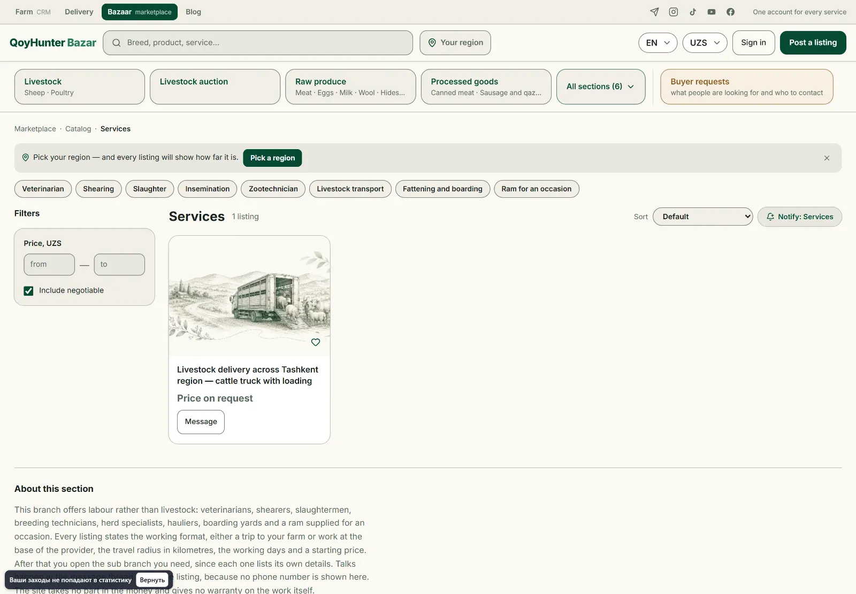Open the Processed goods category

(x=486, y=87)
